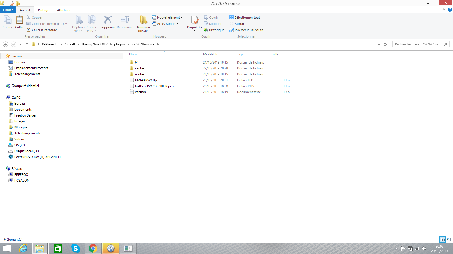This screenshot has width=453, height=254.
Task: Open the Copier vers dropdown
Action: coord(91,24)
